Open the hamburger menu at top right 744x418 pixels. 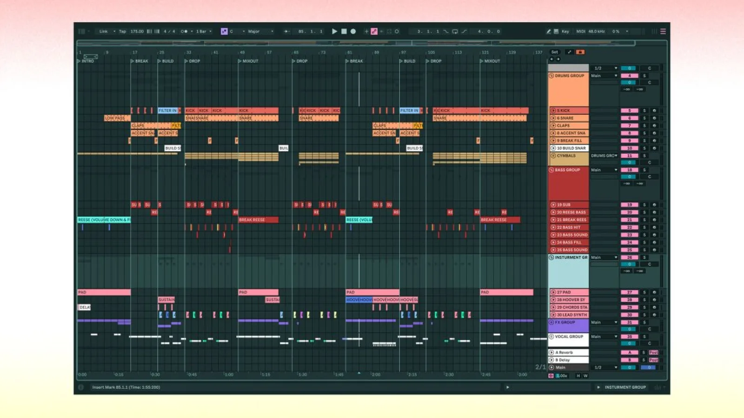(663, 31)
